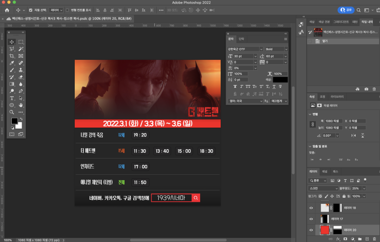Select the red layer 20 thumbnail
380x242 pixels.
pos(325,230)
